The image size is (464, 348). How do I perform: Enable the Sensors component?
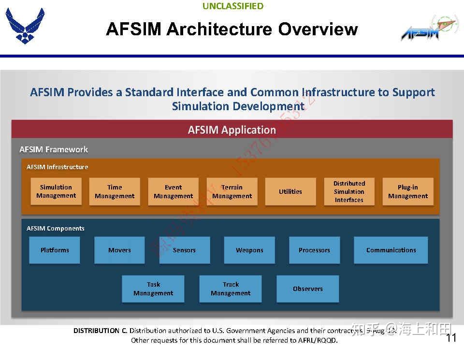pos(184,250)
